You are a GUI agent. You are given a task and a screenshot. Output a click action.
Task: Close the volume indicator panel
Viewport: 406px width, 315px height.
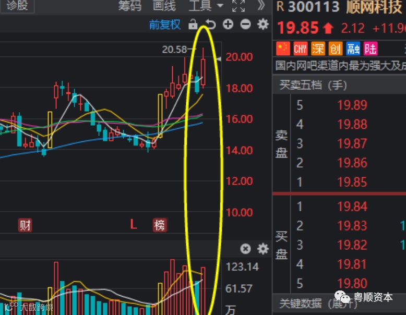(245, 249)
